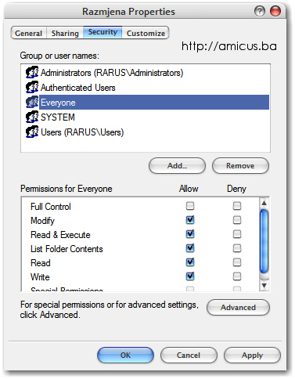Open the help question mark button

click(x=260, y=11)
